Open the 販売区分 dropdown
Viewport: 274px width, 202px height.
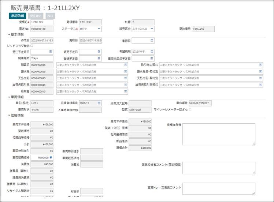[x=141, y=29]
